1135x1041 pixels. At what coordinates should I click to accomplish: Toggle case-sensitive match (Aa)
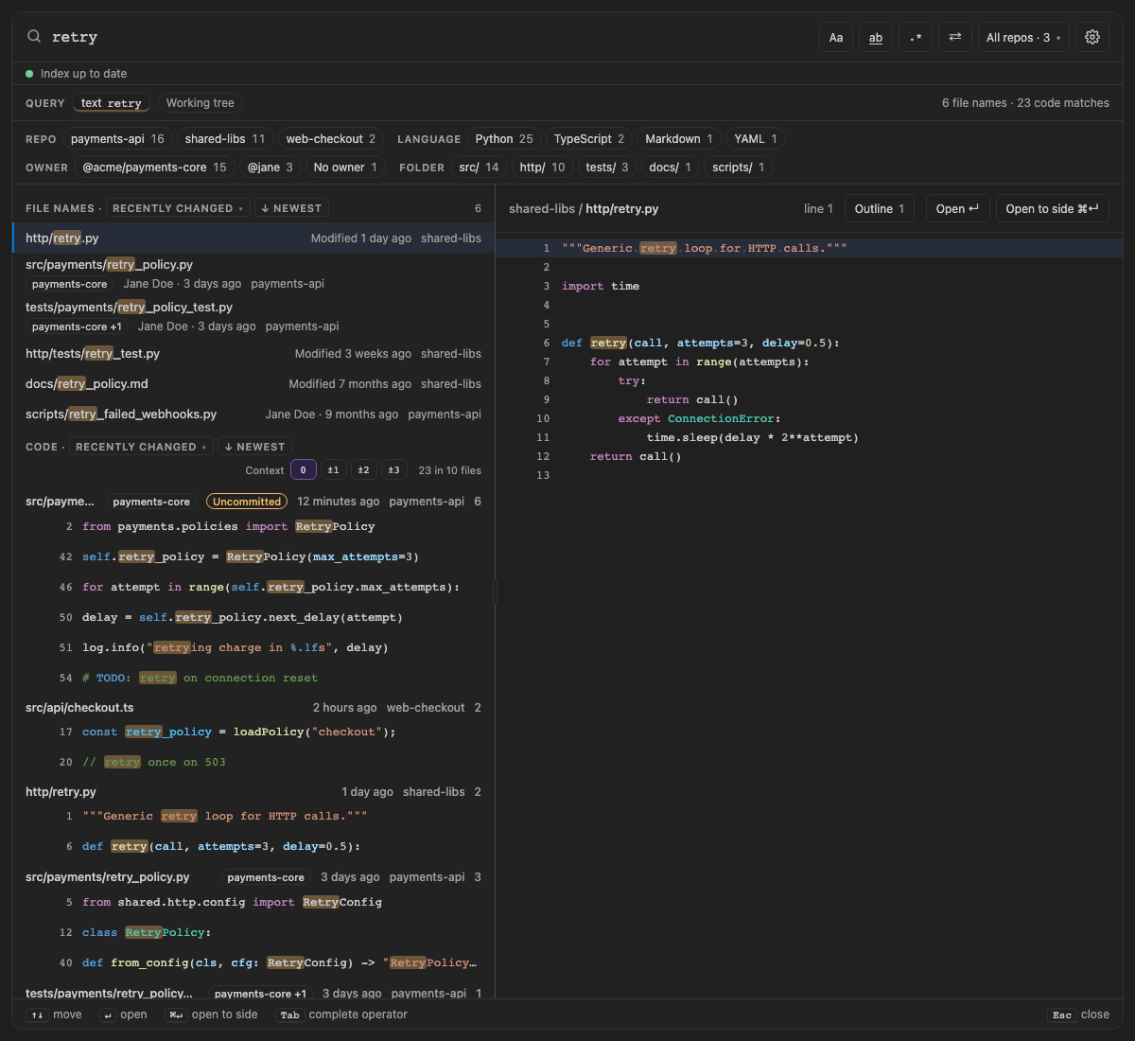836,37
